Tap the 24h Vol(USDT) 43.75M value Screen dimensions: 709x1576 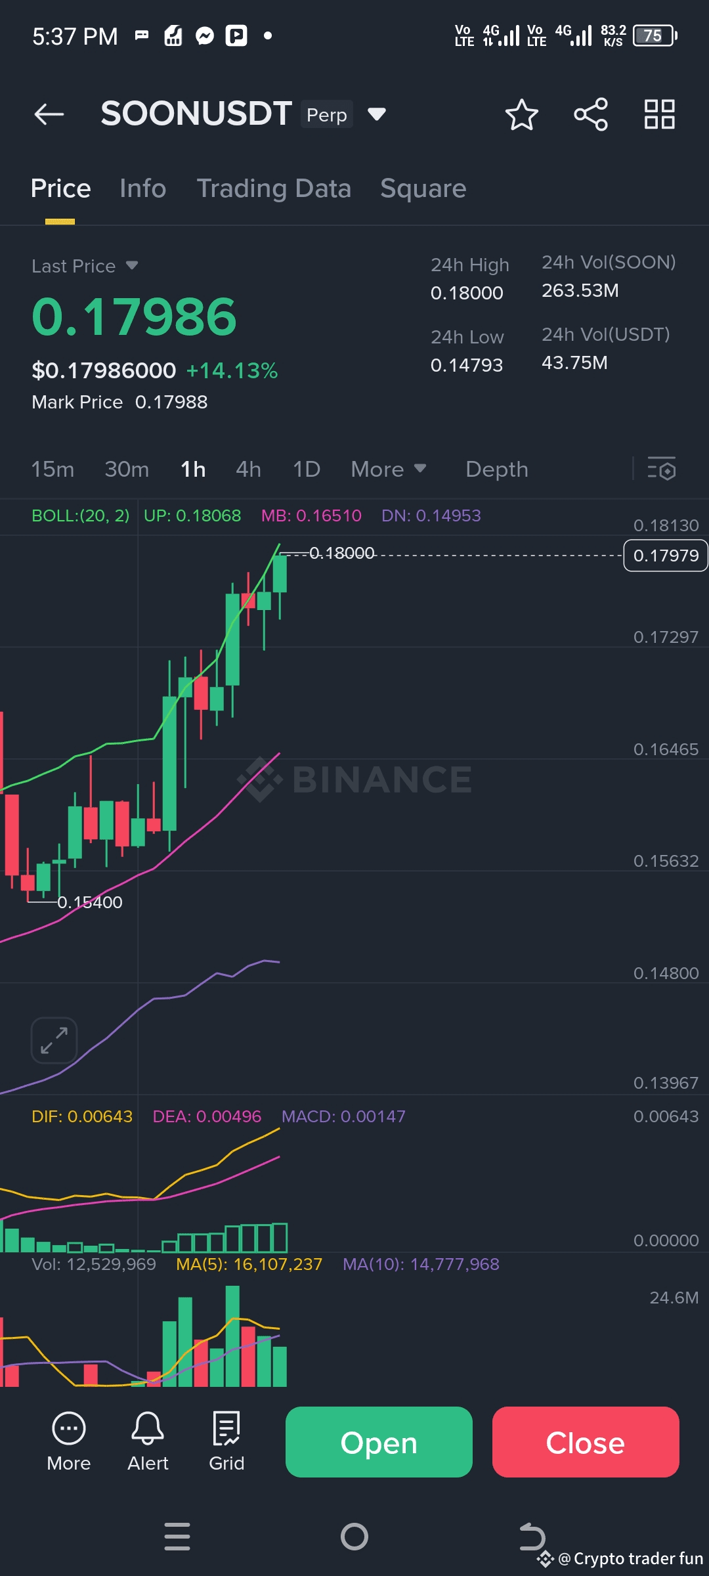point(574,362)
